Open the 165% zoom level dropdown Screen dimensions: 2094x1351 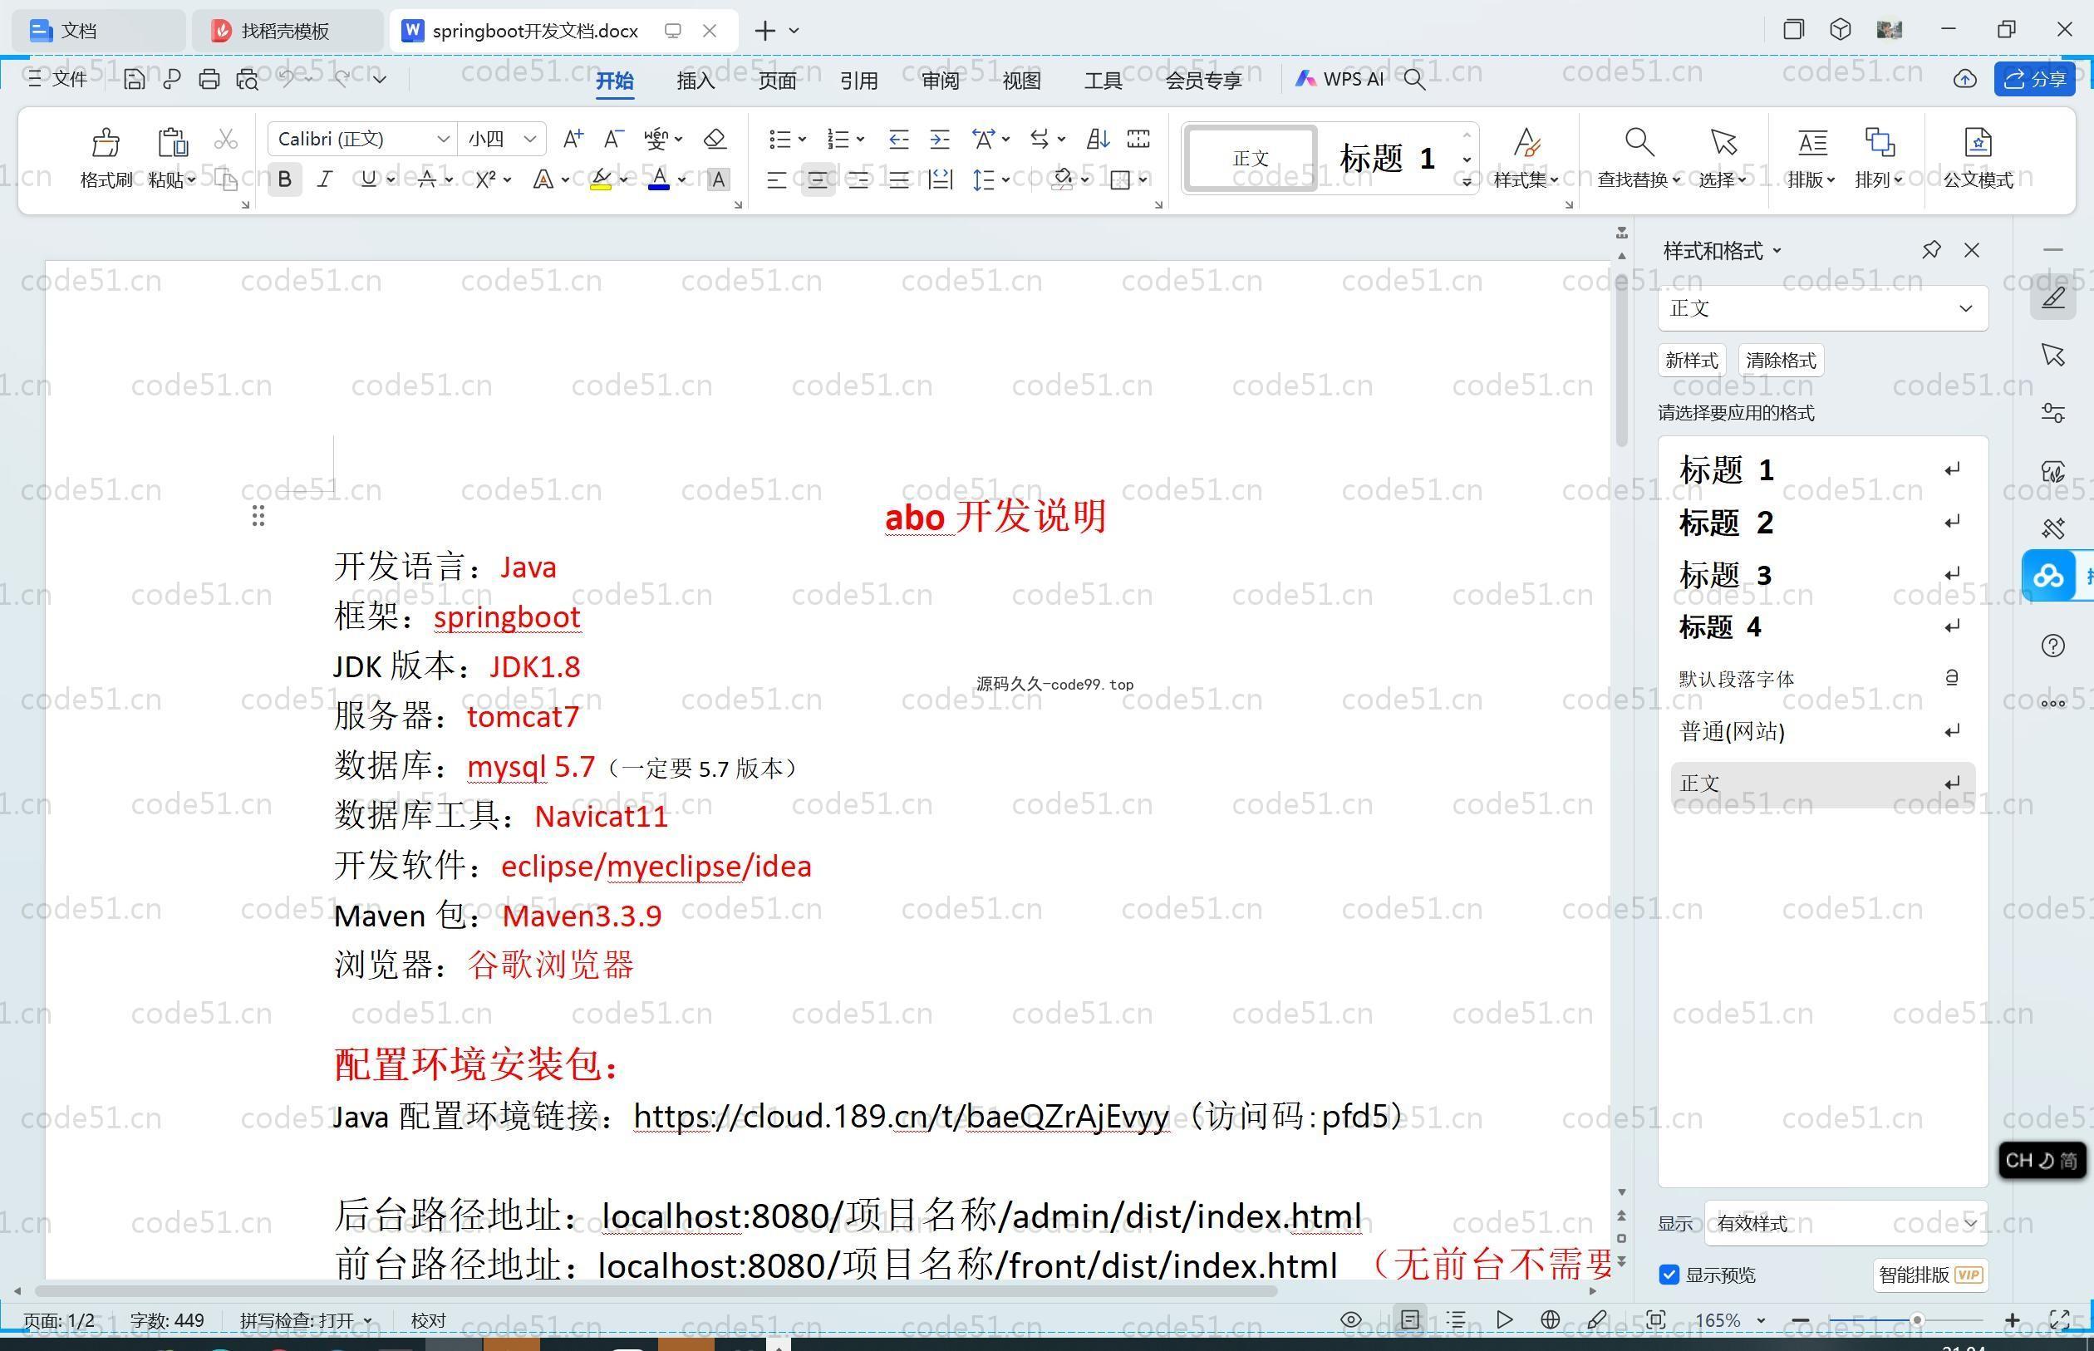(x=1760, y=1320)
